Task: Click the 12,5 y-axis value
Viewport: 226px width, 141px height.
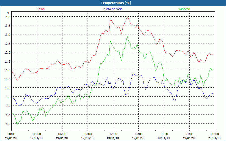Action: pos(8,43)
